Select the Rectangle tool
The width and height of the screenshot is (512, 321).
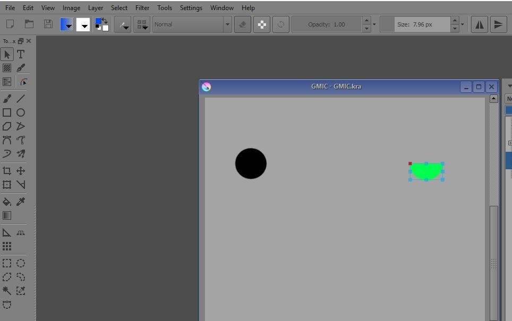click(x=7, y=112)
